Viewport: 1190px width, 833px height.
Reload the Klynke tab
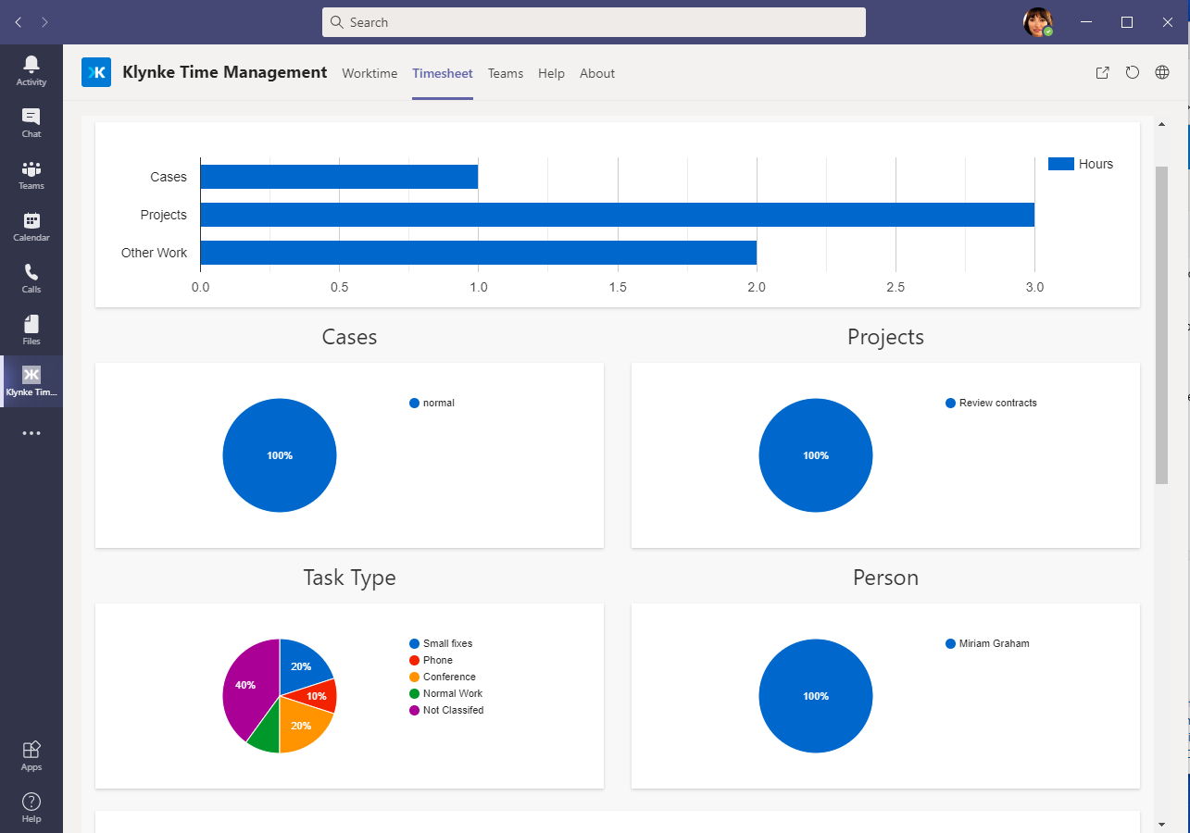(1132, 73)
